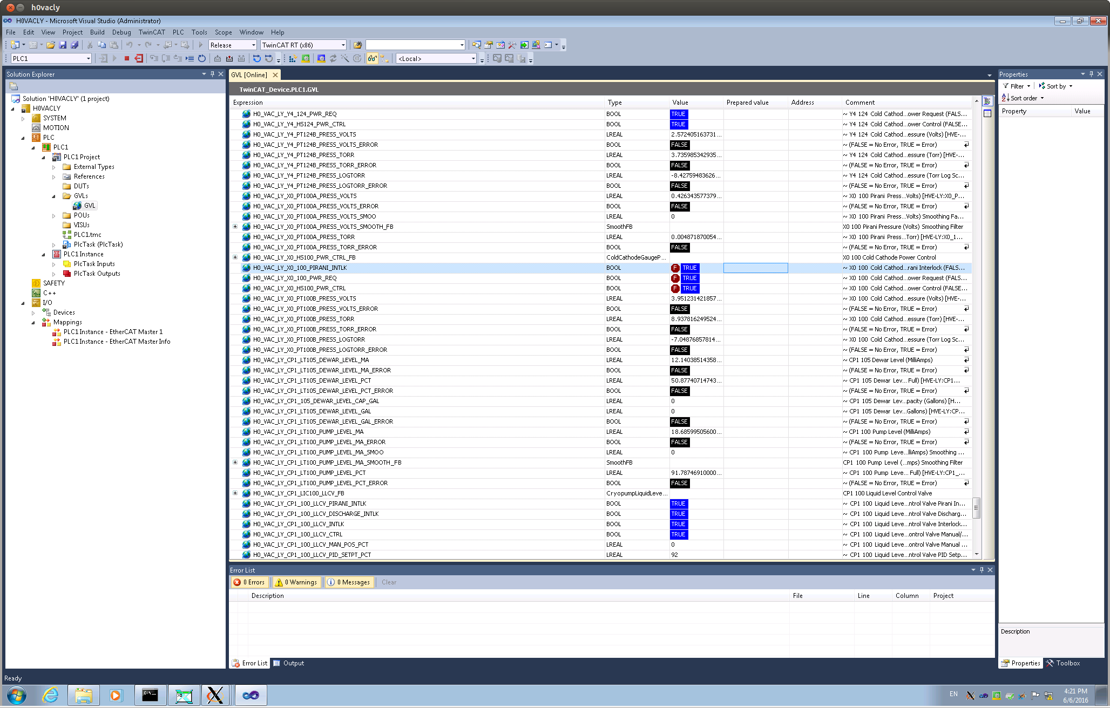This screenshot has height=708, width=1110.
Task: Click the Solution Explorer properties icon
Action: [x=14, y=86]
